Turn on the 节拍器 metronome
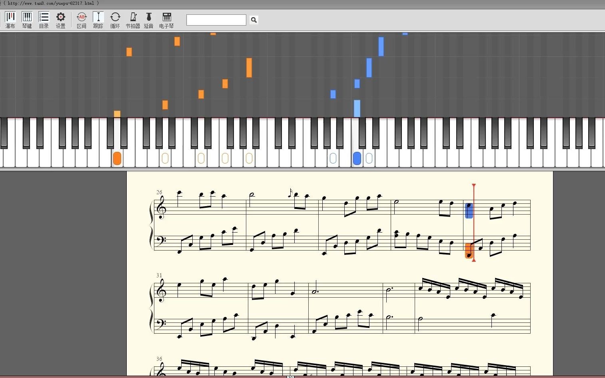Image resolution: width=605 pixels, height=378 pixels. tap(133, 20)
